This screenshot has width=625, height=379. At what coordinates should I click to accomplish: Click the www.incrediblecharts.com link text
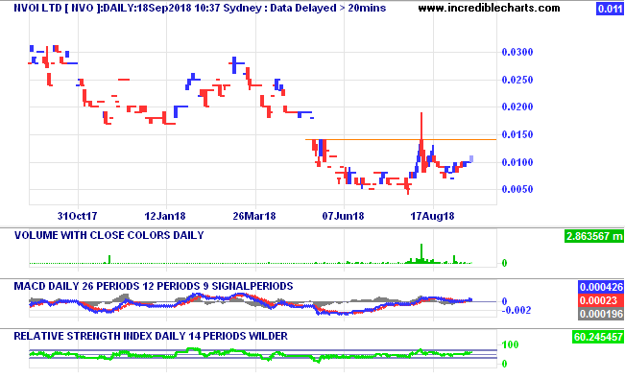489,8
